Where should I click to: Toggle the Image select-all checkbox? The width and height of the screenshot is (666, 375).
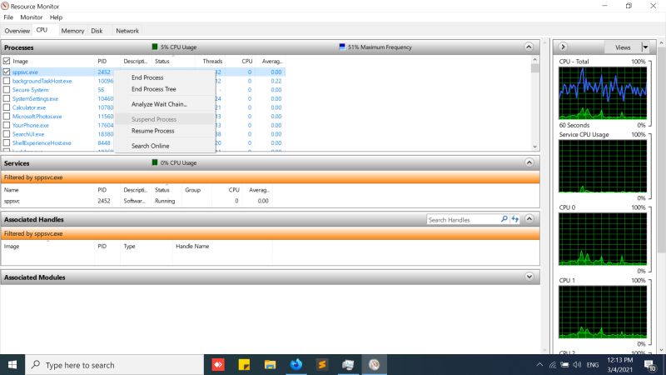point(7,61)
